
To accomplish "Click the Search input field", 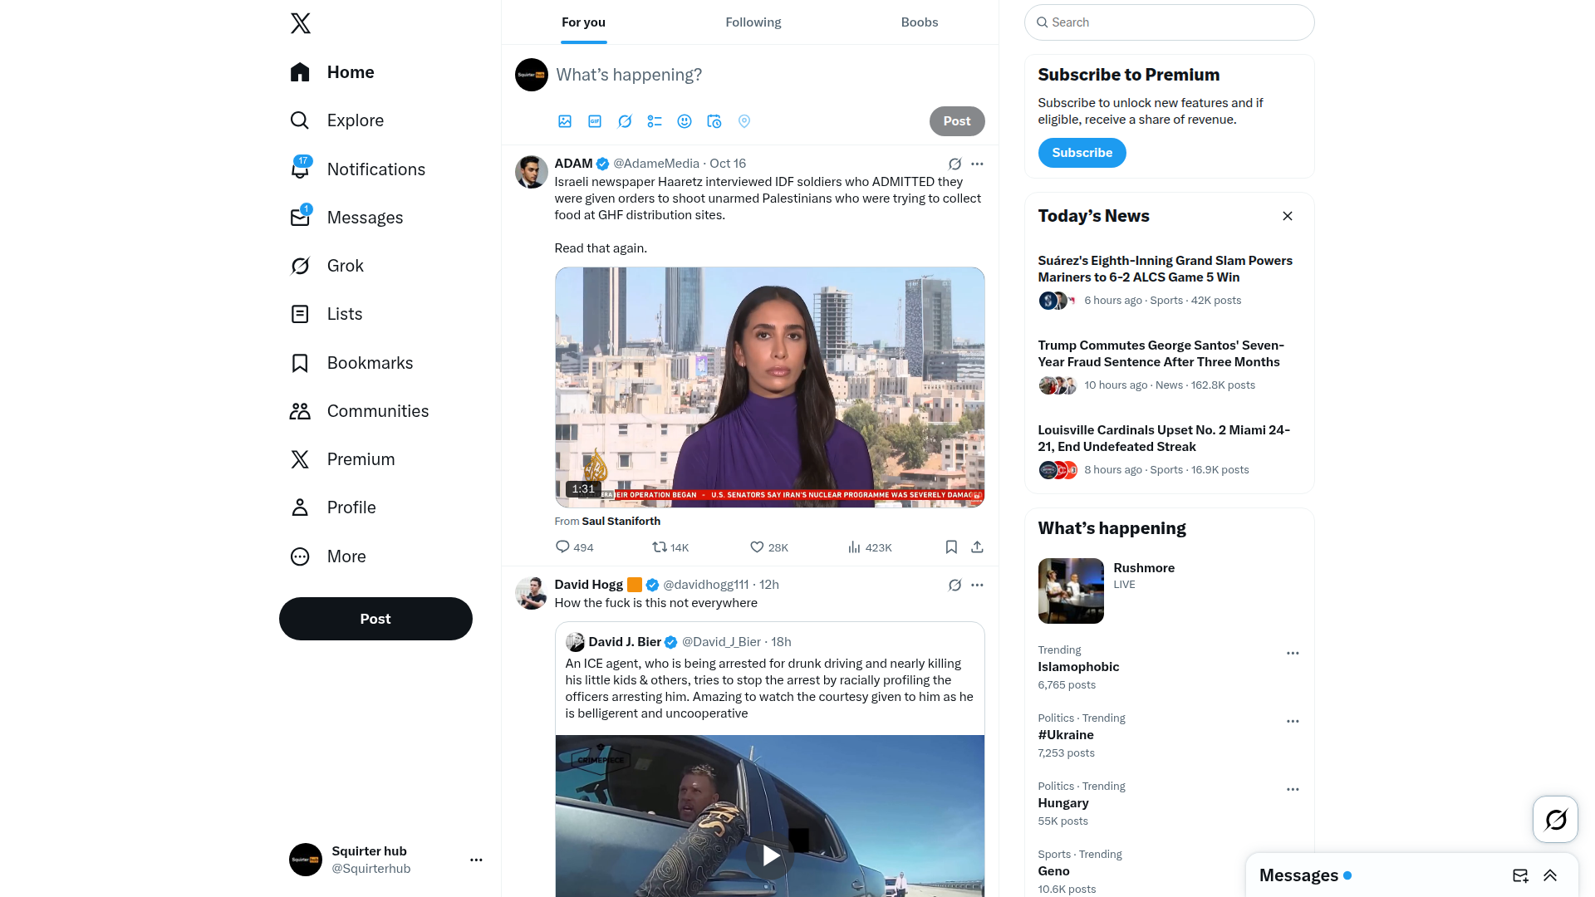I will pyautogui.click(x=1169, y=22).
